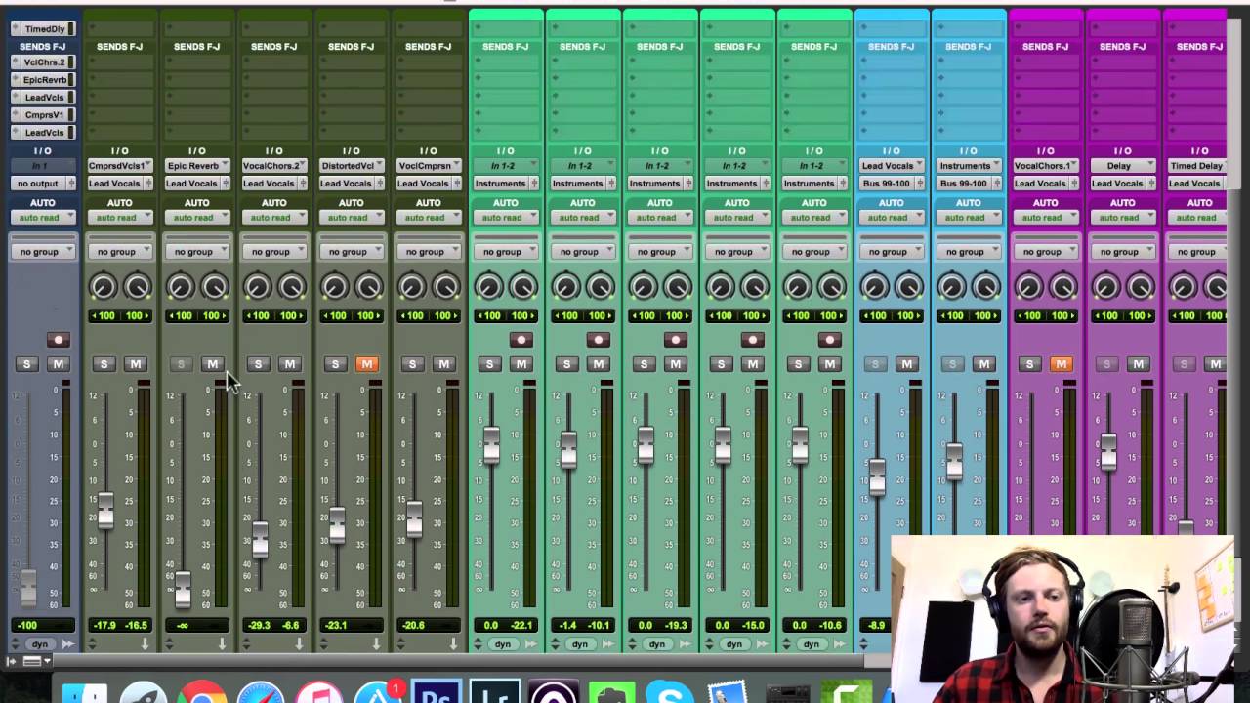This screenshot has height=703, width=1250.
Task: Mute the Epic Reverb track
Action: [x=212, y=364]
